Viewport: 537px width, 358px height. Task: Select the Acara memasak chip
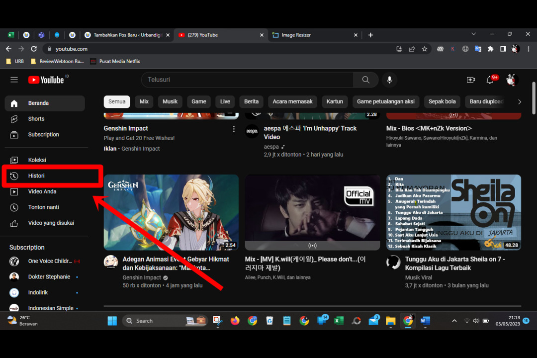[292, 101]
